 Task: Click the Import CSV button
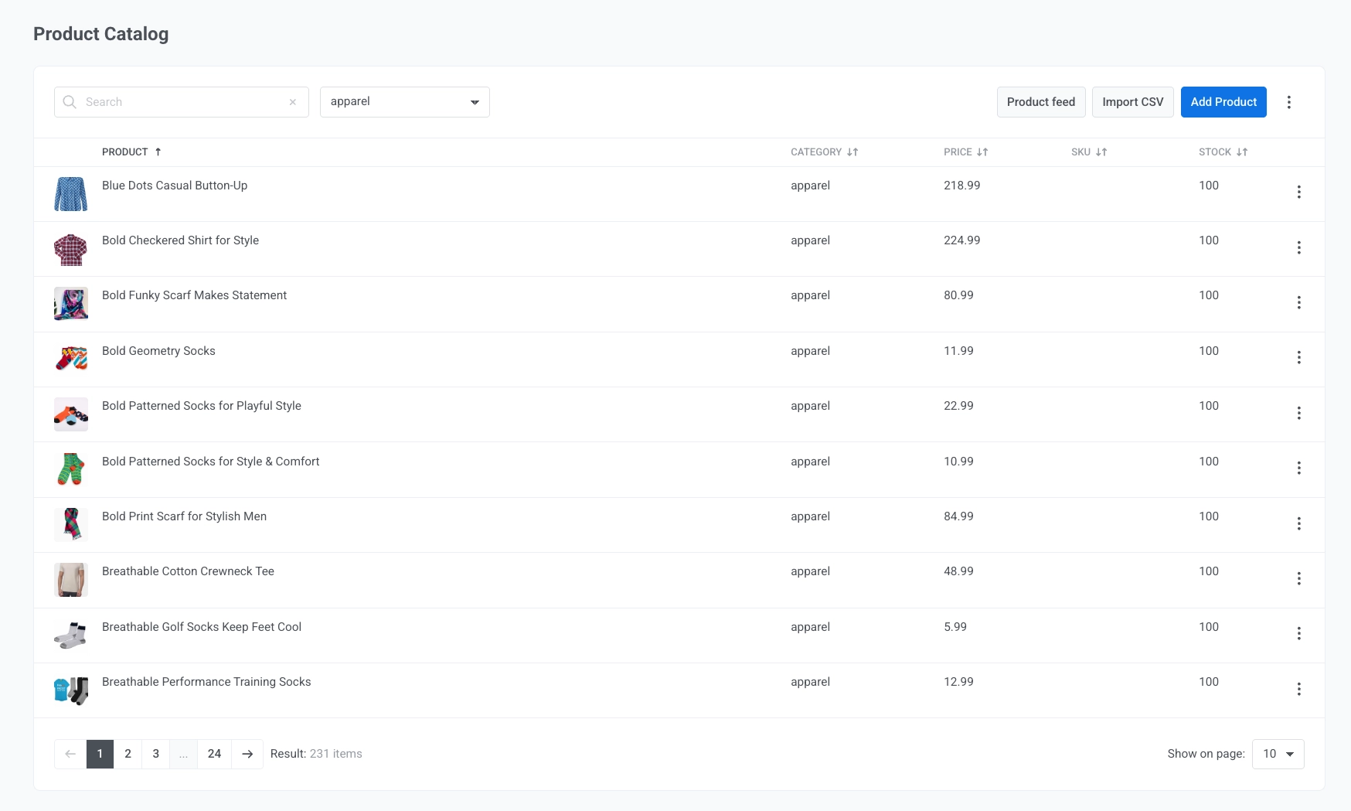(x=1133, y=102)
